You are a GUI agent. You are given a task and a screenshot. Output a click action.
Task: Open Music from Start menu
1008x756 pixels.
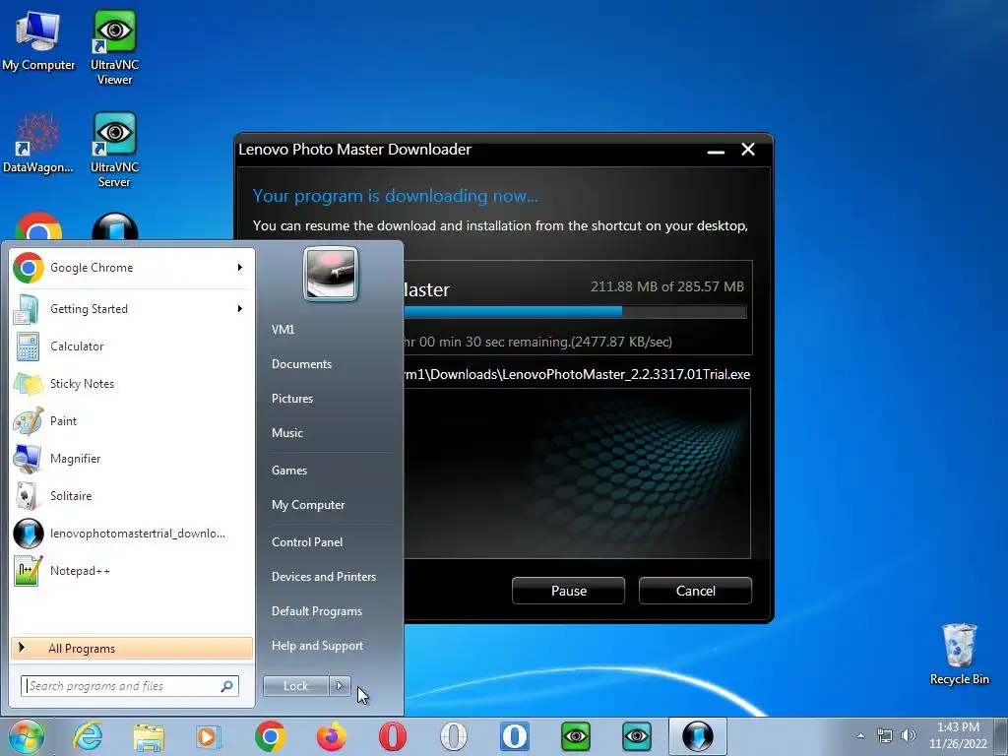(x=286, y=433)
